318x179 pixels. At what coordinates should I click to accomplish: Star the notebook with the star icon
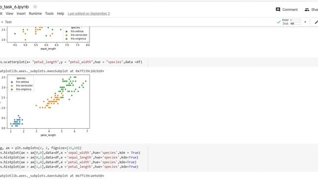[35, 6]
